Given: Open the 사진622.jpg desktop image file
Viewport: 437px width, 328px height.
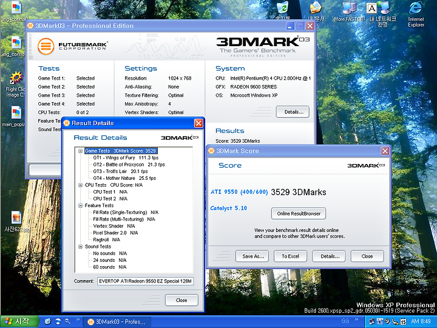Looking at the screenshot, I should [16, 222].
